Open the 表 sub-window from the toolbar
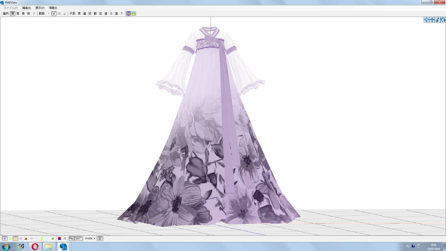446x251 pixels. 78,13
